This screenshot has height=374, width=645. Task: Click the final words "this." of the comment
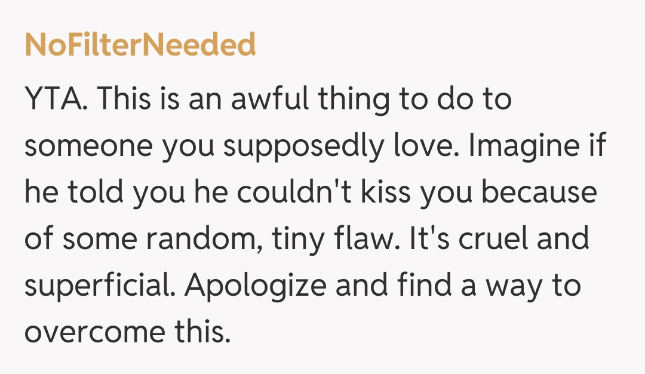202,333
